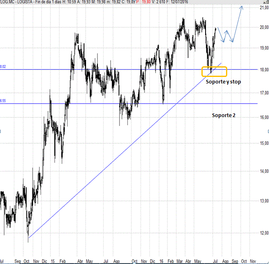Viewport: 269px width, 264px height.
Task: Click the V: 2.610 volume value
Action: click(158, 2)
